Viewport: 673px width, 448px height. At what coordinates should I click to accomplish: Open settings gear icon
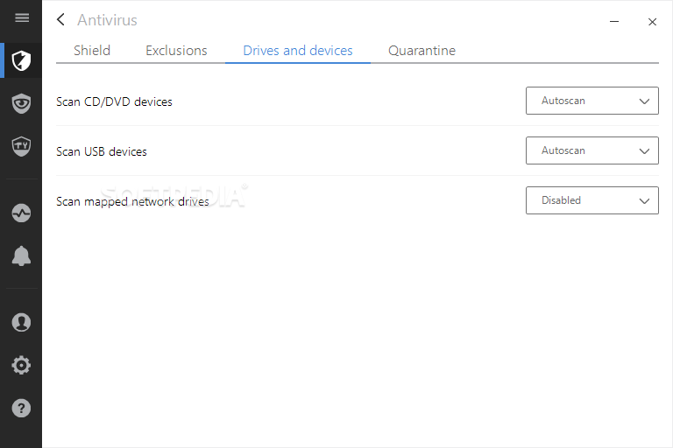(21, 365)
